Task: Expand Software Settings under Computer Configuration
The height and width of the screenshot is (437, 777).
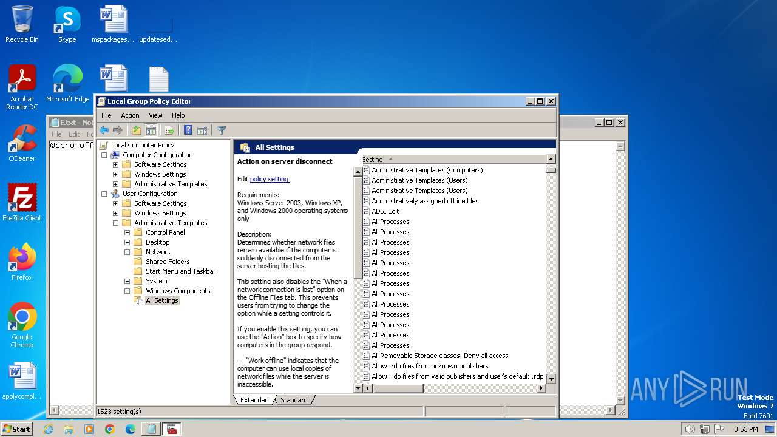Action: click(115, 164)
